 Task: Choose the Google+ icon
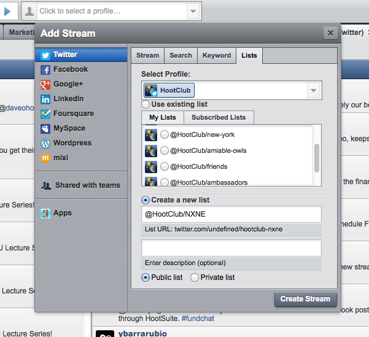click(45, 85)
